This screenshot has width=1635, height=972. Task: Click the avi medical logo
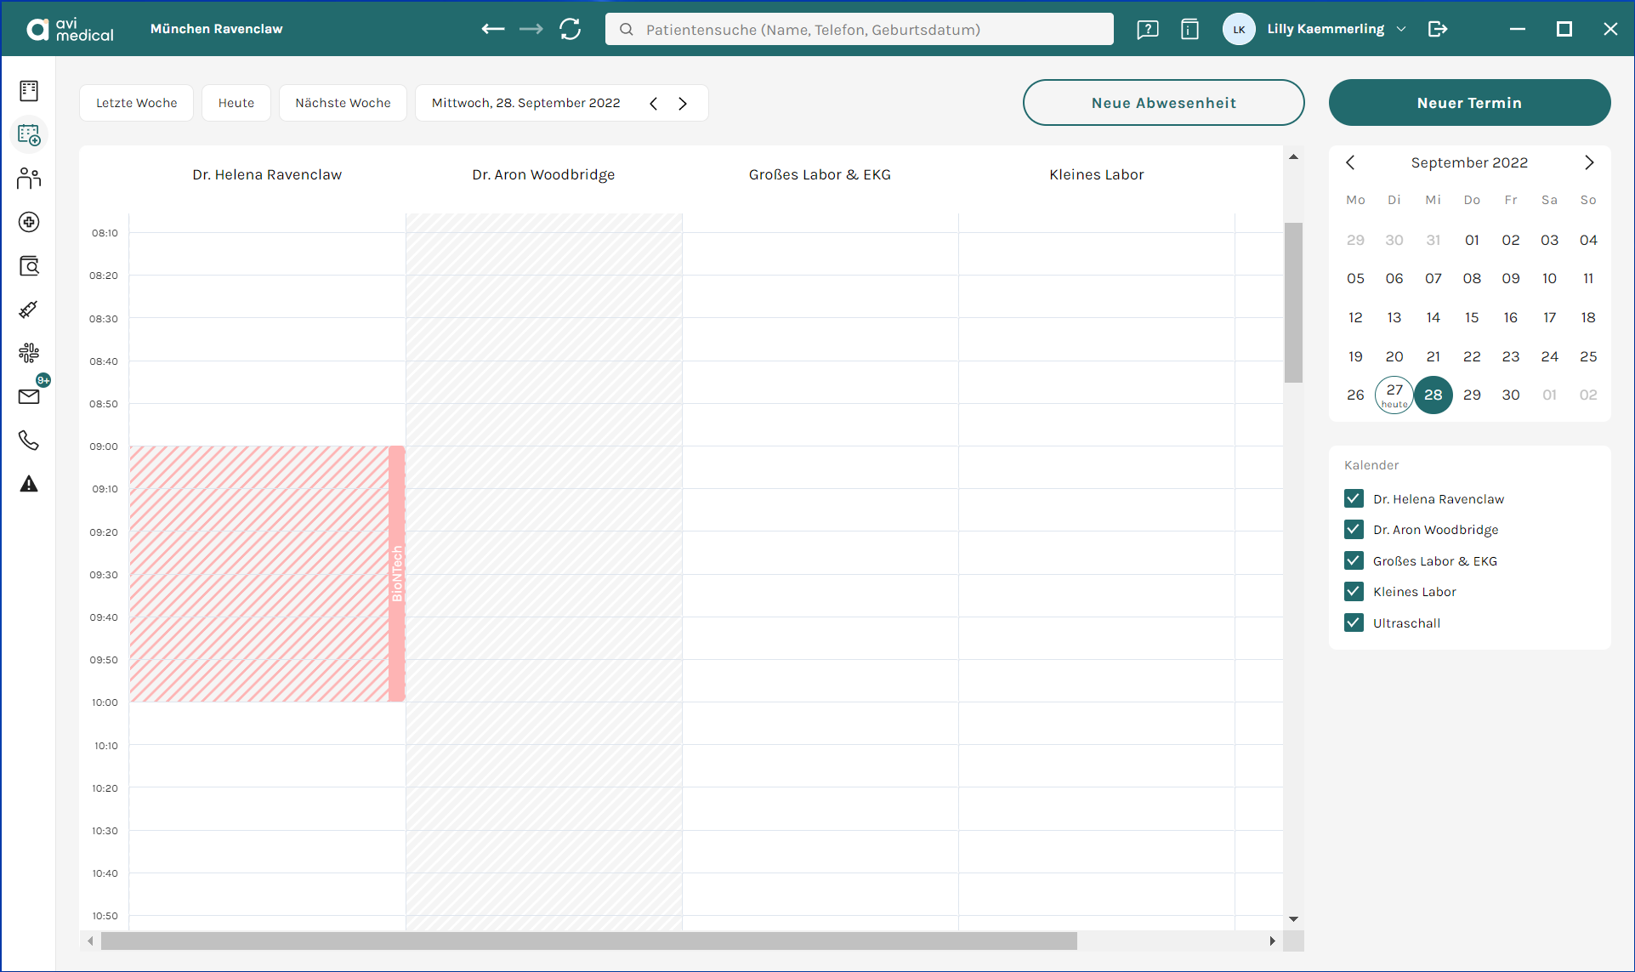tap(70, 29)
